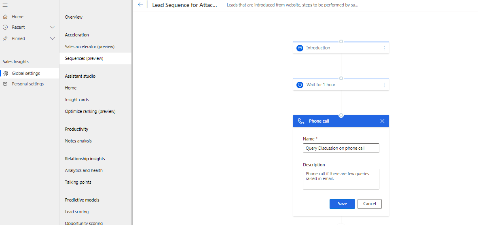Open the hamburger navigation menu
The width and height of the screenshot is (478, 225).
pos(5,5)
